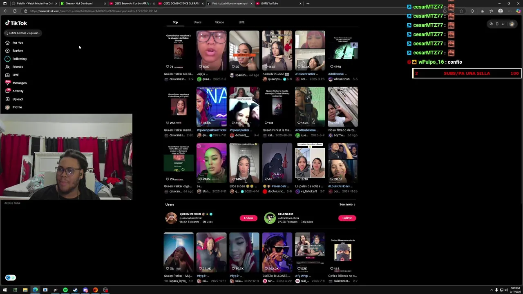Click the Upload plus icon in sidebar
Screen dimensions: 523x294
[7, 99]
